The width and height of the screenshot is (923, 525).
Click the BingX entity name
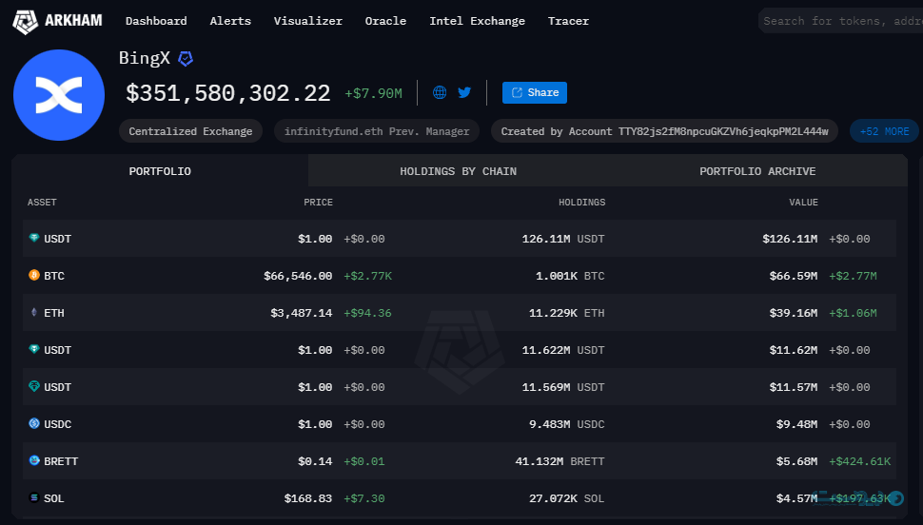[145, 58]
